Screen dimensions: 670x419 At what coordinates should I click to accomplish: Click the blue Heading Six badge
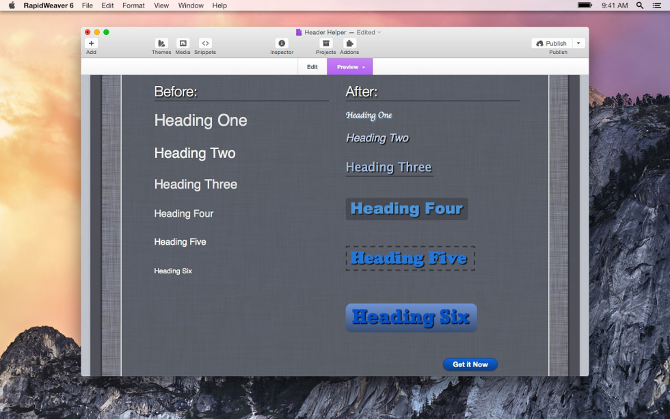pos(411,317)
